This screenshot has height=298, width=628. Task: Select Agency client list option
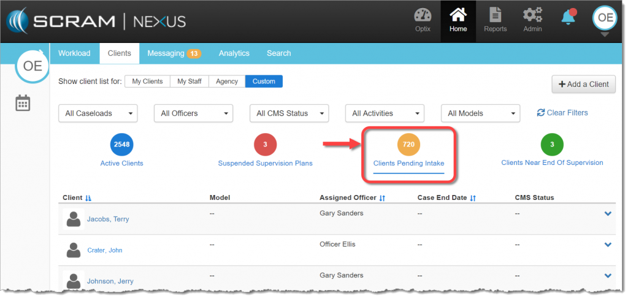227,82
